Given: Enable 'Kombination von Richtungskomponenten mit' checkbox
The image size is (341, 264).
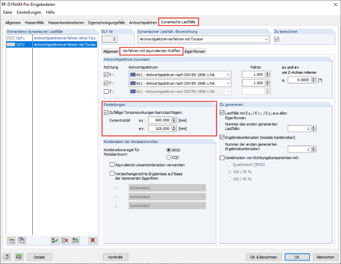Looking at the screenshot, I should tap(222, 158).
